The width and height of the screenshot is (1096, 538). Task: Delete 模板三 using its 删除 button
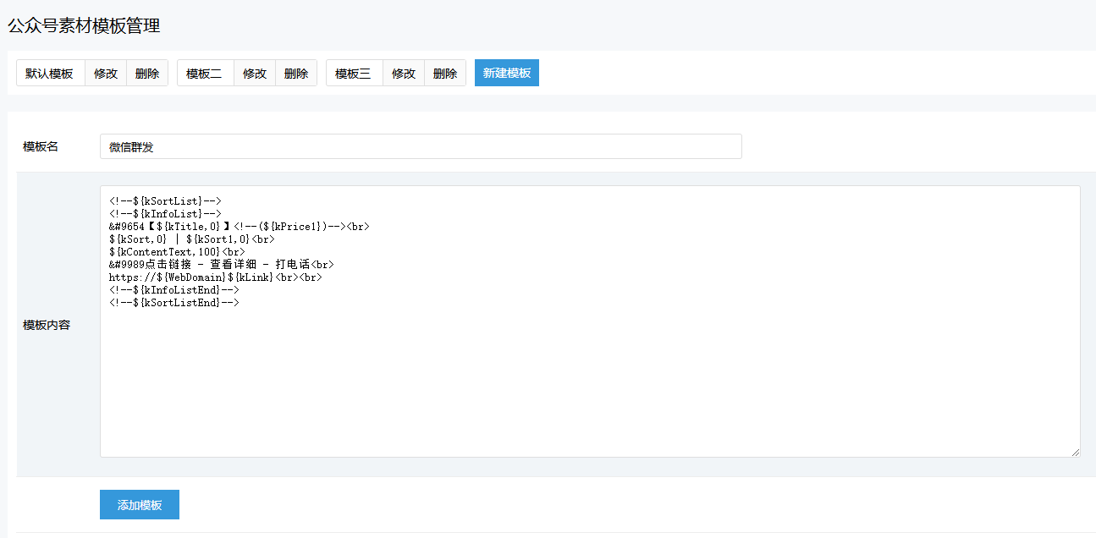[445, 74]
